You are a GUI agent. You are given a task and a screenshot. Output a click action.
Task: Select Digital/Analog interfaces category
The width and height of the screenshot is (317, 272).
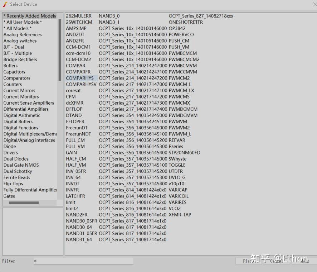click(x=29, y=140)
